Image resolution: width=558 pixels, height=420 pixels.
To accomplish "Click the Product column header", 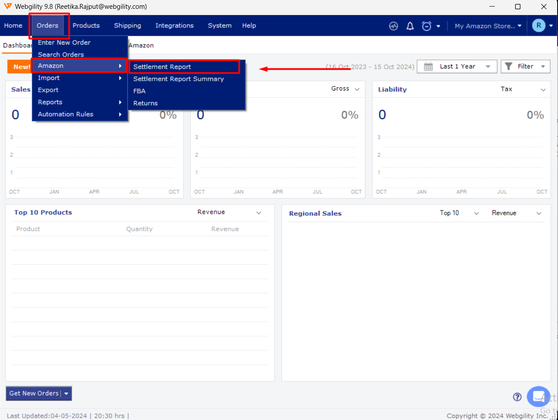I will click(x=28, y=229).
